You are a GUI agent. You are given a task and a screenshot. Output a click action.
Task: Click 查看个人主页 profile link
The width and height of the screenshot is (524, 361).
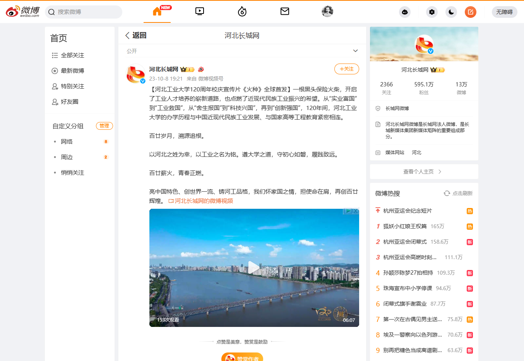click(x=424, y=172)
